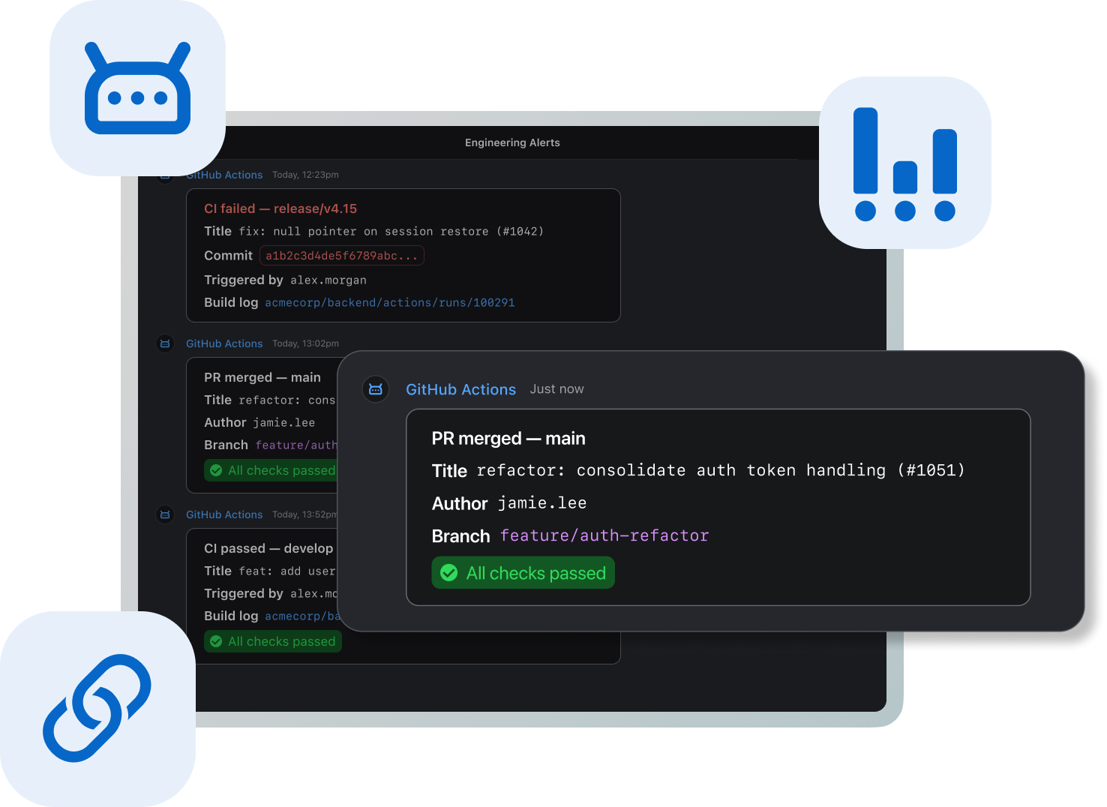Open the build log link runs/100291

click(x=389, y=303)
